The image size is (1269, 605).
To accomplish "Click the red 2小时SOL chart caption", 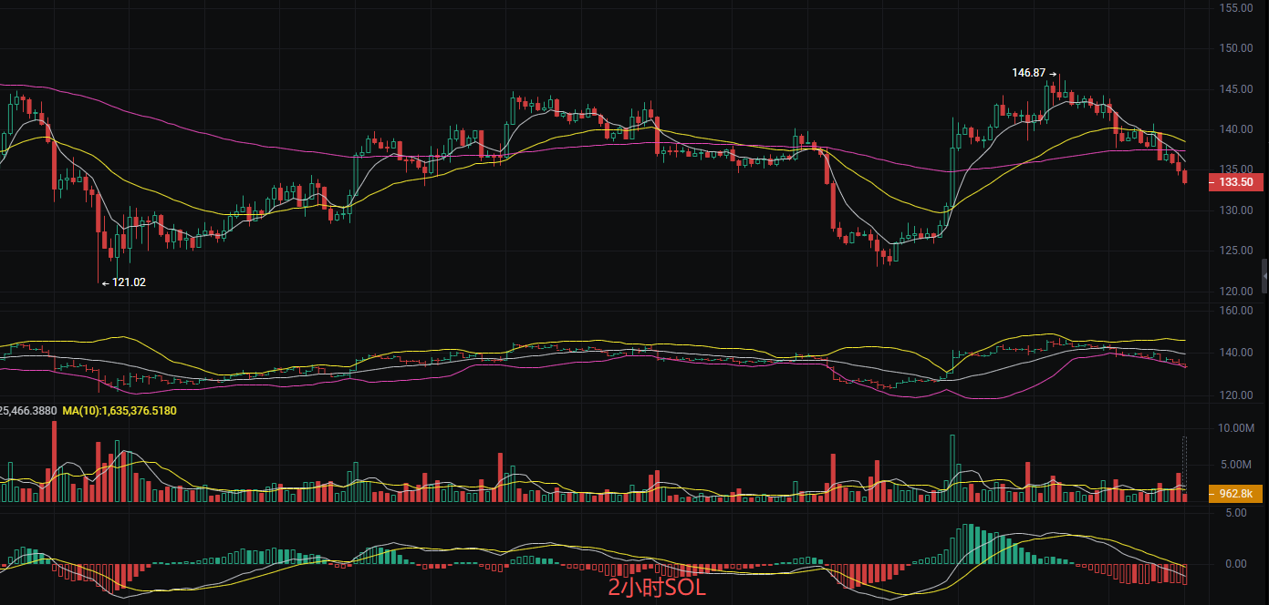I will click(x=657, y=588).
